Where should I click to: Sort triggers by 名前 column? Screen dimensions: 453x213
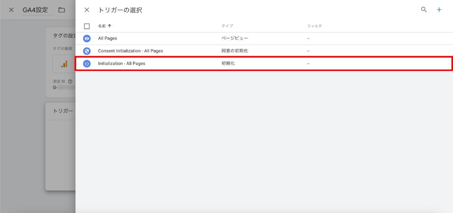(104, 26)
